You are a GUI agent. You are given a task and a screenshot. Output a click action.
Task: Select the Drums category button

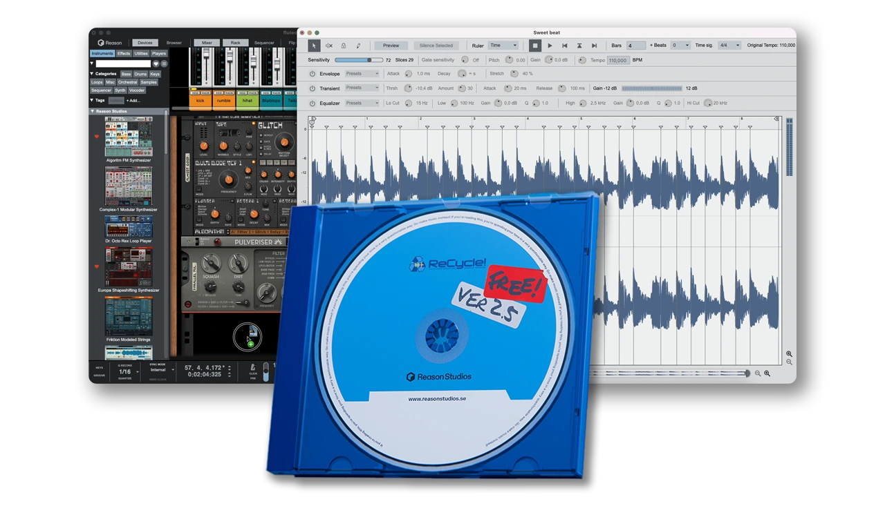click(140, 74)
